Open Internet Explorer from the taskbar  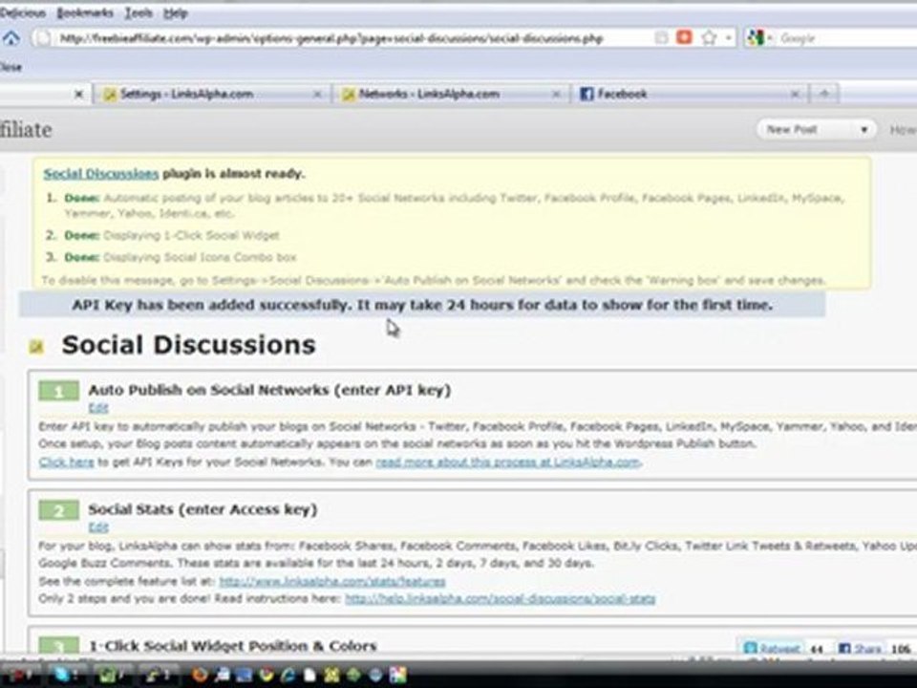[288, 675]
